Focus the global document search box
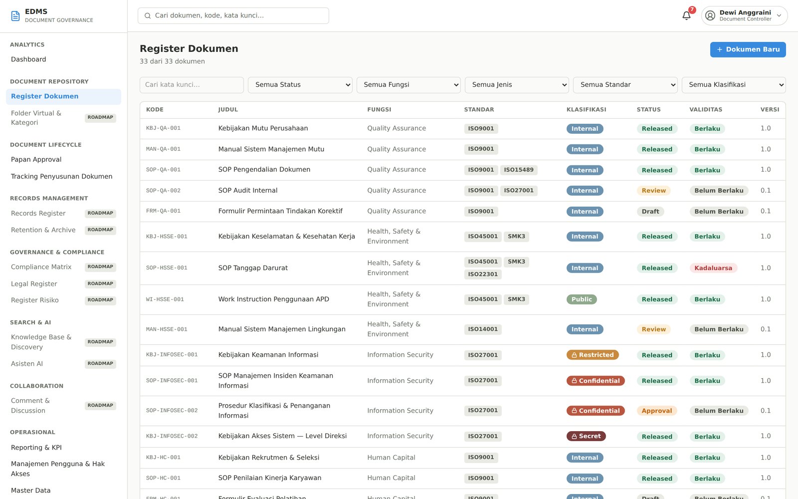 233,15
